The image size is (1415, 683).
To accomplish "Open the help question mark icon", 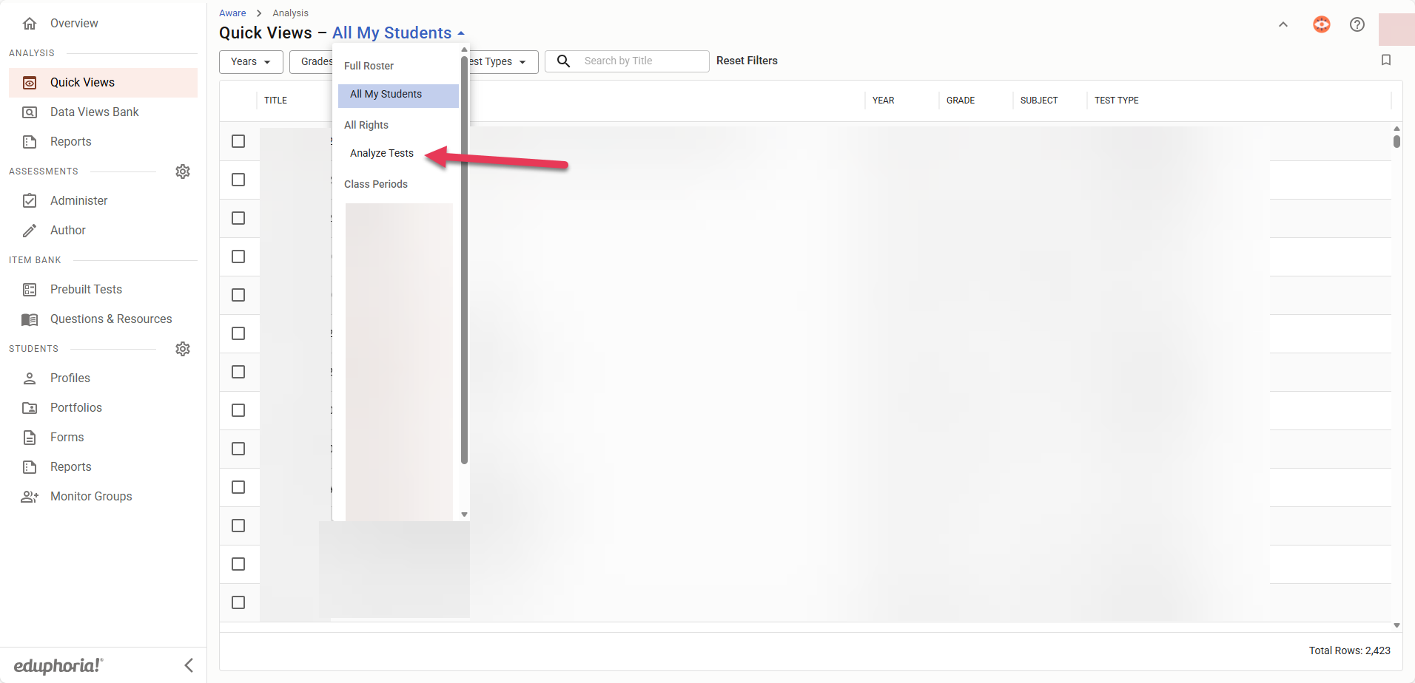I will [1357, 24].
